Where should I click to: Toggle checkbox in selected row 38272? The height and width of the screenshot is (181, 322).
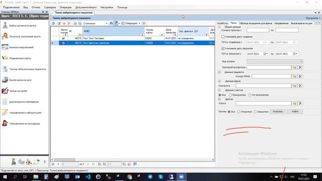(63, 43)
